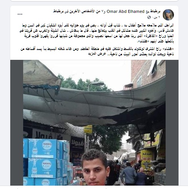This screenshot has width=188, height=189.
Task: Click the blue Baraka water boxes in photo
Action: (x=46, y=162)
